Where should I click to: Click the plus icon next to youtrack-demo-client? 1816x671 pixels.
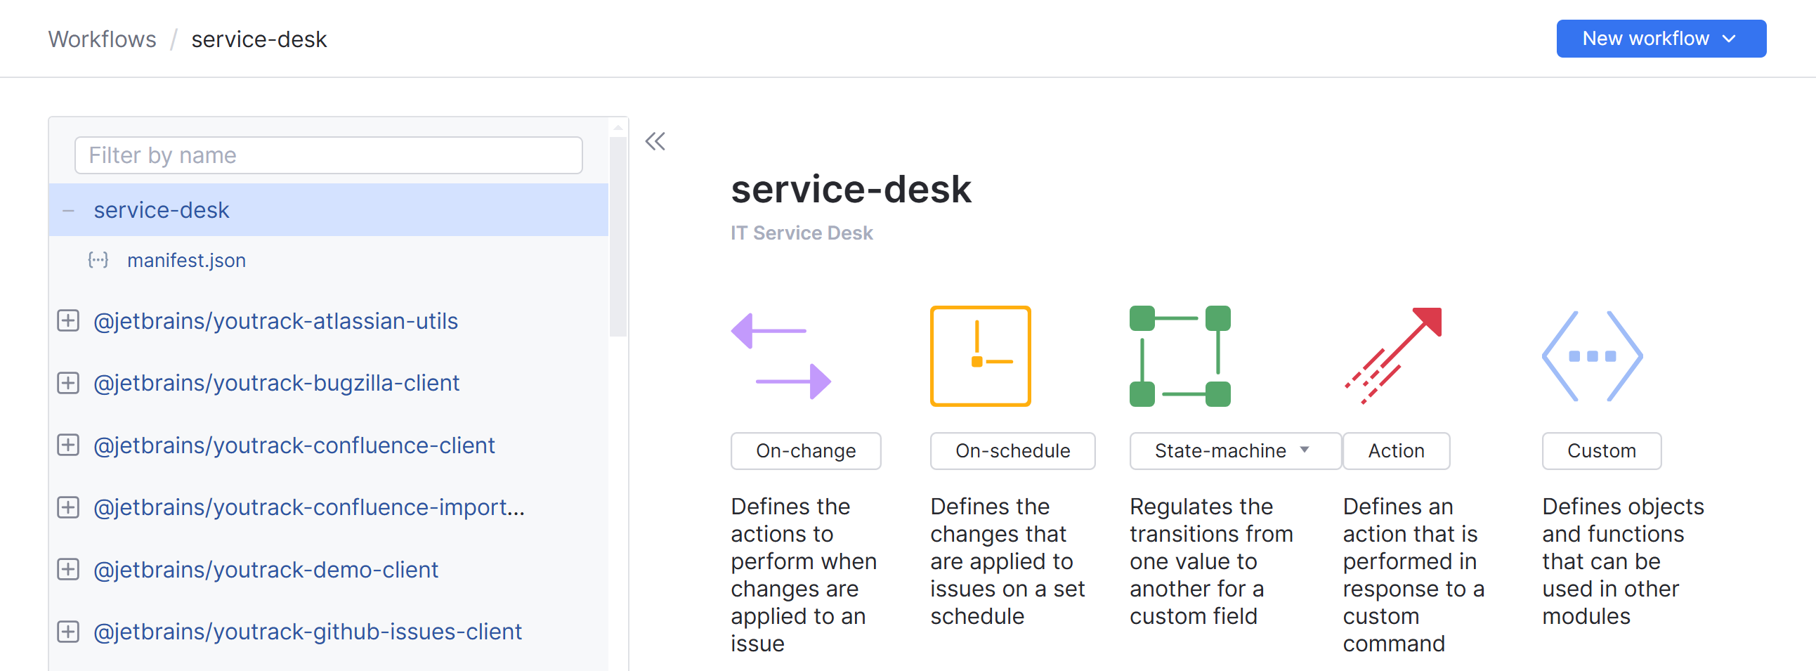67,570
